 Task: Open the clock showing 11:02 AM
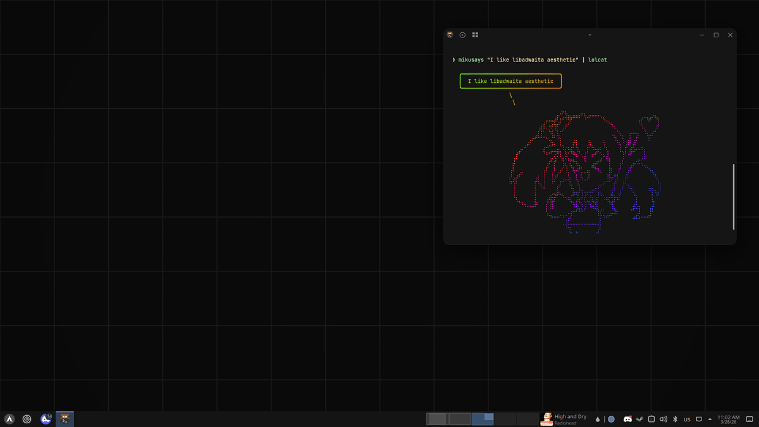pyautogui.click(x=729, y=419)
